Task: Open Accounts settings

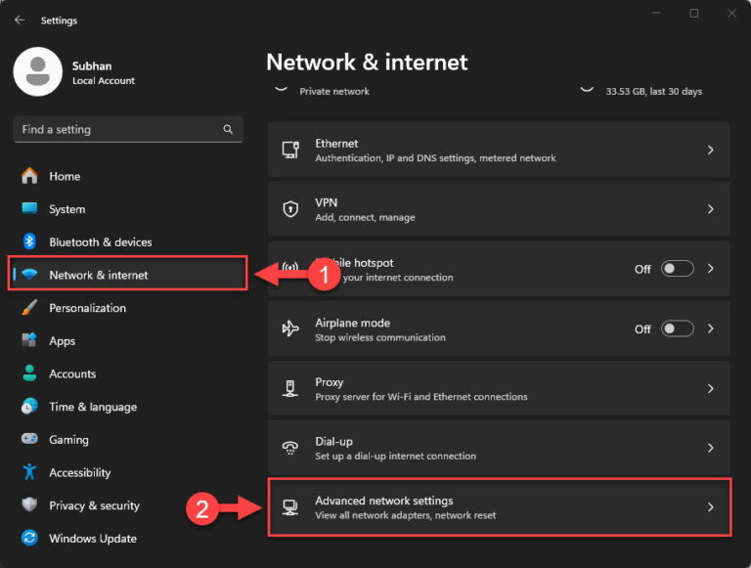Action: [128, 373]
